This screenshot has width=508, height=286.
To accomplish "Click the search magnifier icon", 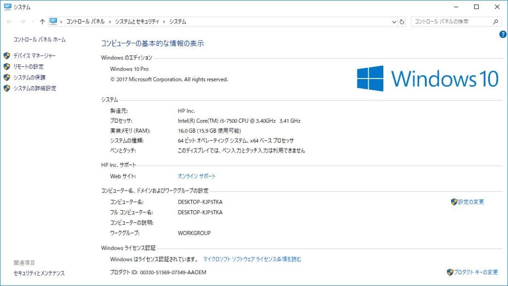I will pos(495,22).
